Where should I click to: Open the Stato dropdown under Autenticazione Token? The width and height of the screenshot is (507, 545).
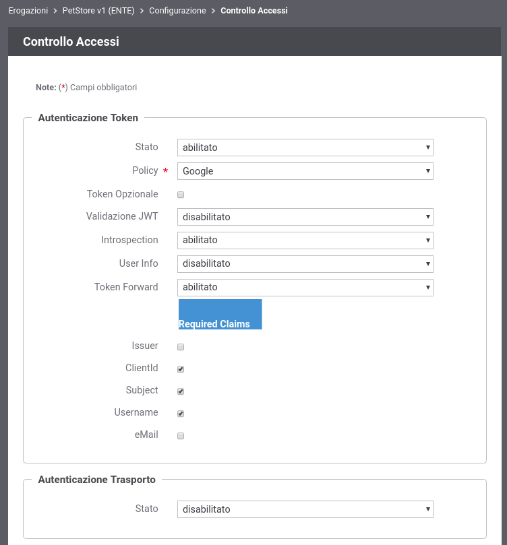305,148
